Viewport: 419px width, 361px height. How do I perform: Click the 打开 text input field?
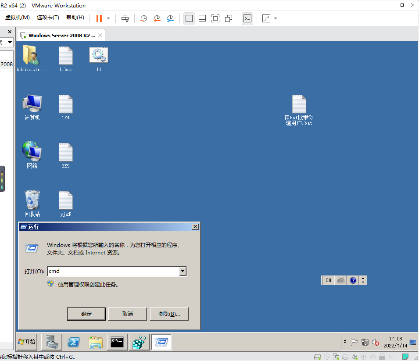[x=114, y=271]
